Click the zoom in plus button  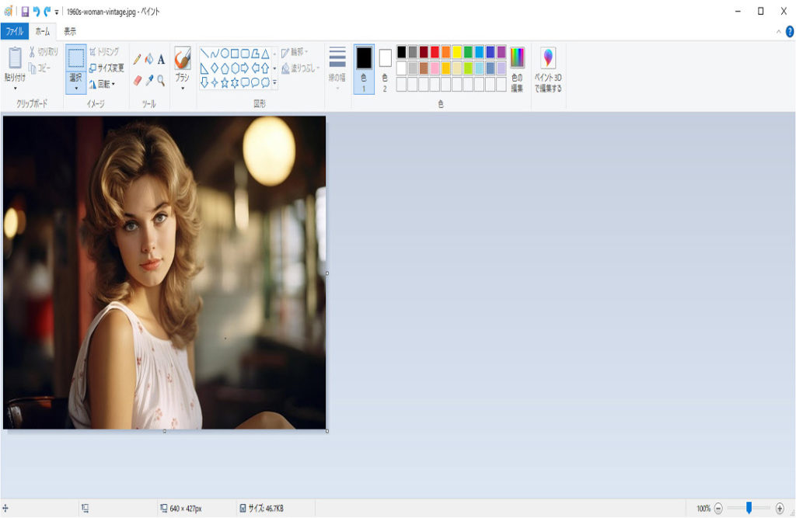tap(780, 508)
